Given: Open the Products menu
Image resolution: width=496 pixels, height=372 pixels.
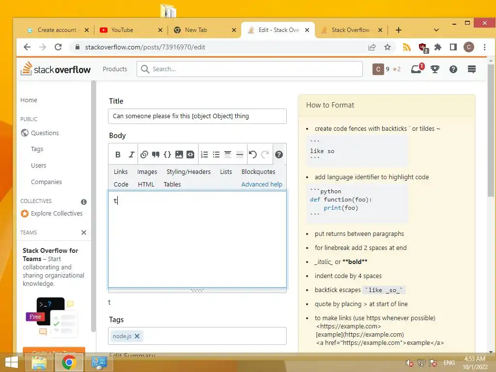Looking at the screenshot, I should [x=115, y=69].
